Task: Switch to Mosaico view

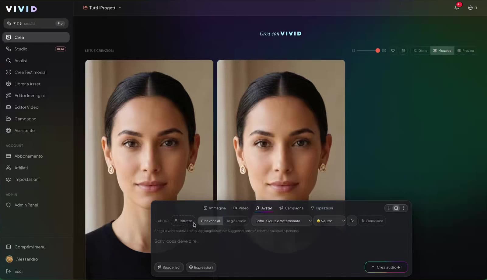Action: tap(442, 51)
